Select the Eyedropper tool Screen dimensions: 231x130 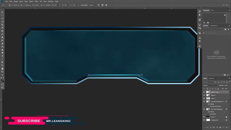pyautogui.click(x=2, y=28)
